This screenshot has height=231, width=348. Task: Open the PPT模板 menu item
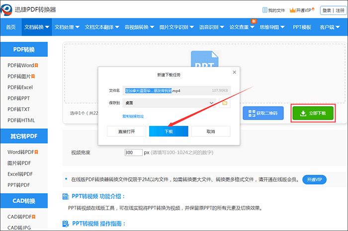(x=302, y=27)
